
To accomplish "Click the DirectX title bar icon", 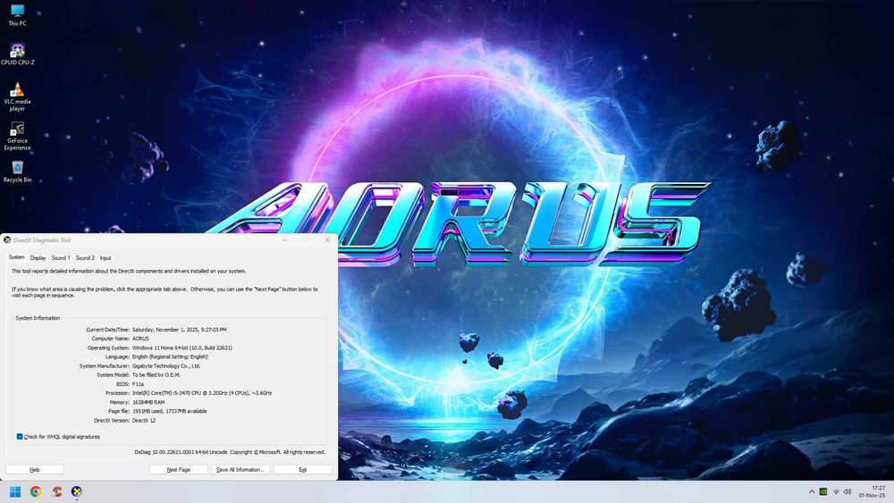I will (x=7, y=239).
